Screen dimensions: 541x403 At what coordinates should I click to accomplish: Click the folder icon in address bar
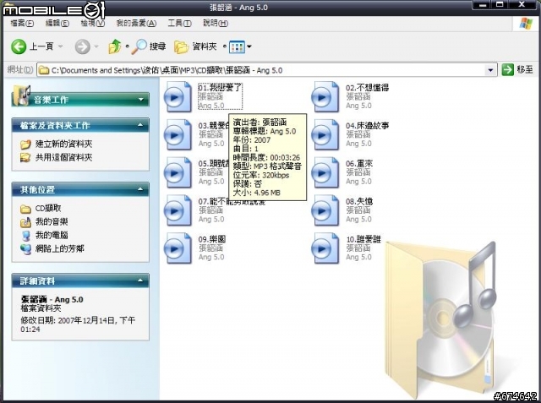point(43,70)
